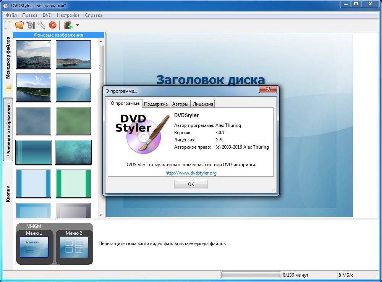Viewport: 382px width, 282px height.
Task: Click the backgrounds list scroll-up arrow
Action: point(101,42)
